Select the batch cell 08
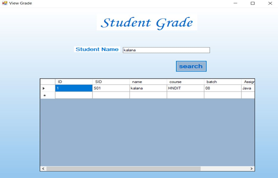This screenshot has width=278, height=178. pos(222,88)
